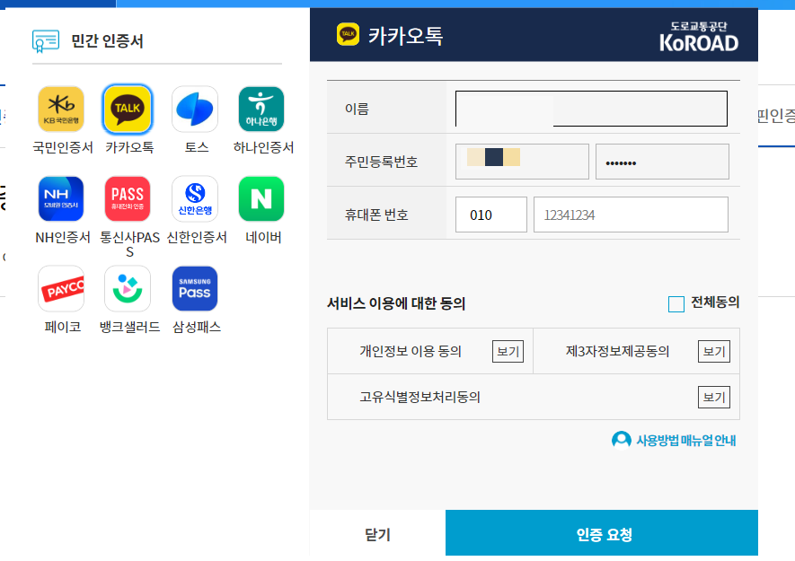Pick the 하나인증서 icon
795x561 pixels.
[x=261, y=109]
